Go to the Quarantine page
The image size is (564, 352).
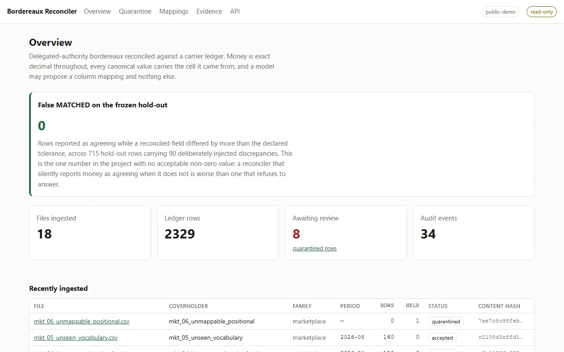point(135,11)
